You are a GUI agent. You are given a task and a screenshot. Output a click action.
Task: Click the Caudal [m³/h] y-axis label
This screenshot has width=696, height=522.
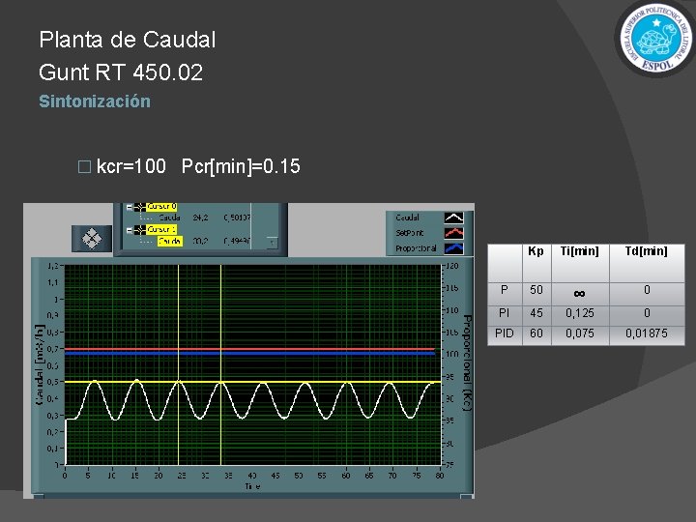tap(40, 364)
